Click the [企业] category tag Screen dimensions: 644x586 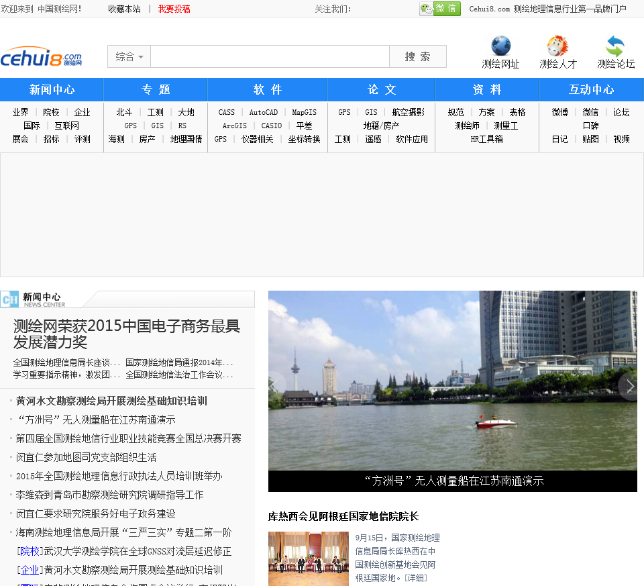30,570
